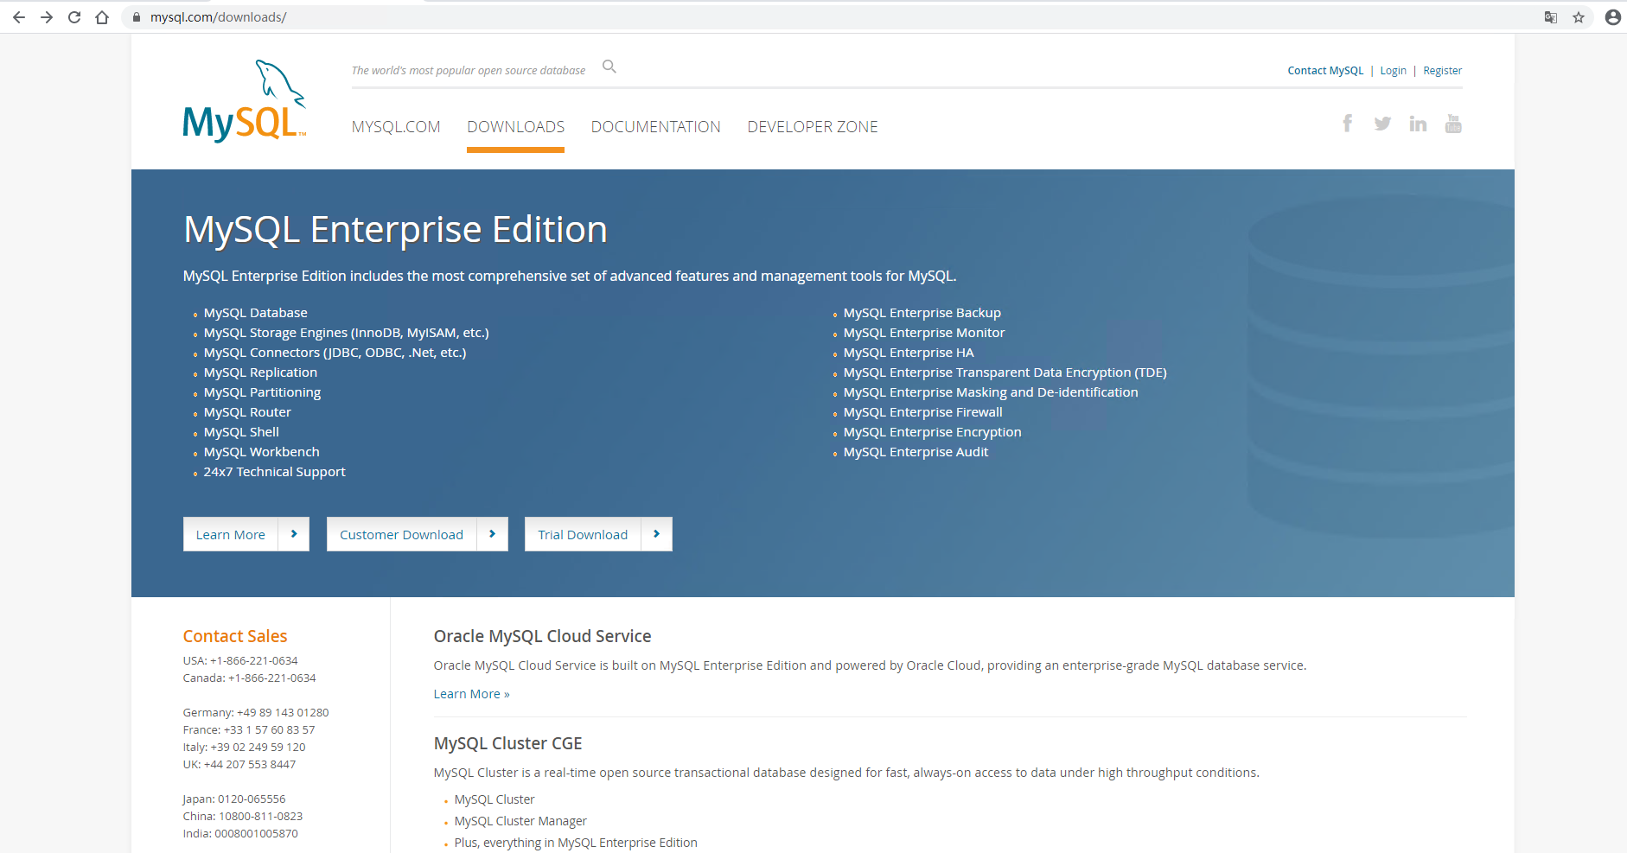The width and height of the screenshot is (1627, 853).
Task: Click the arrow beside Customer Download
Action: tap(492, 534)
